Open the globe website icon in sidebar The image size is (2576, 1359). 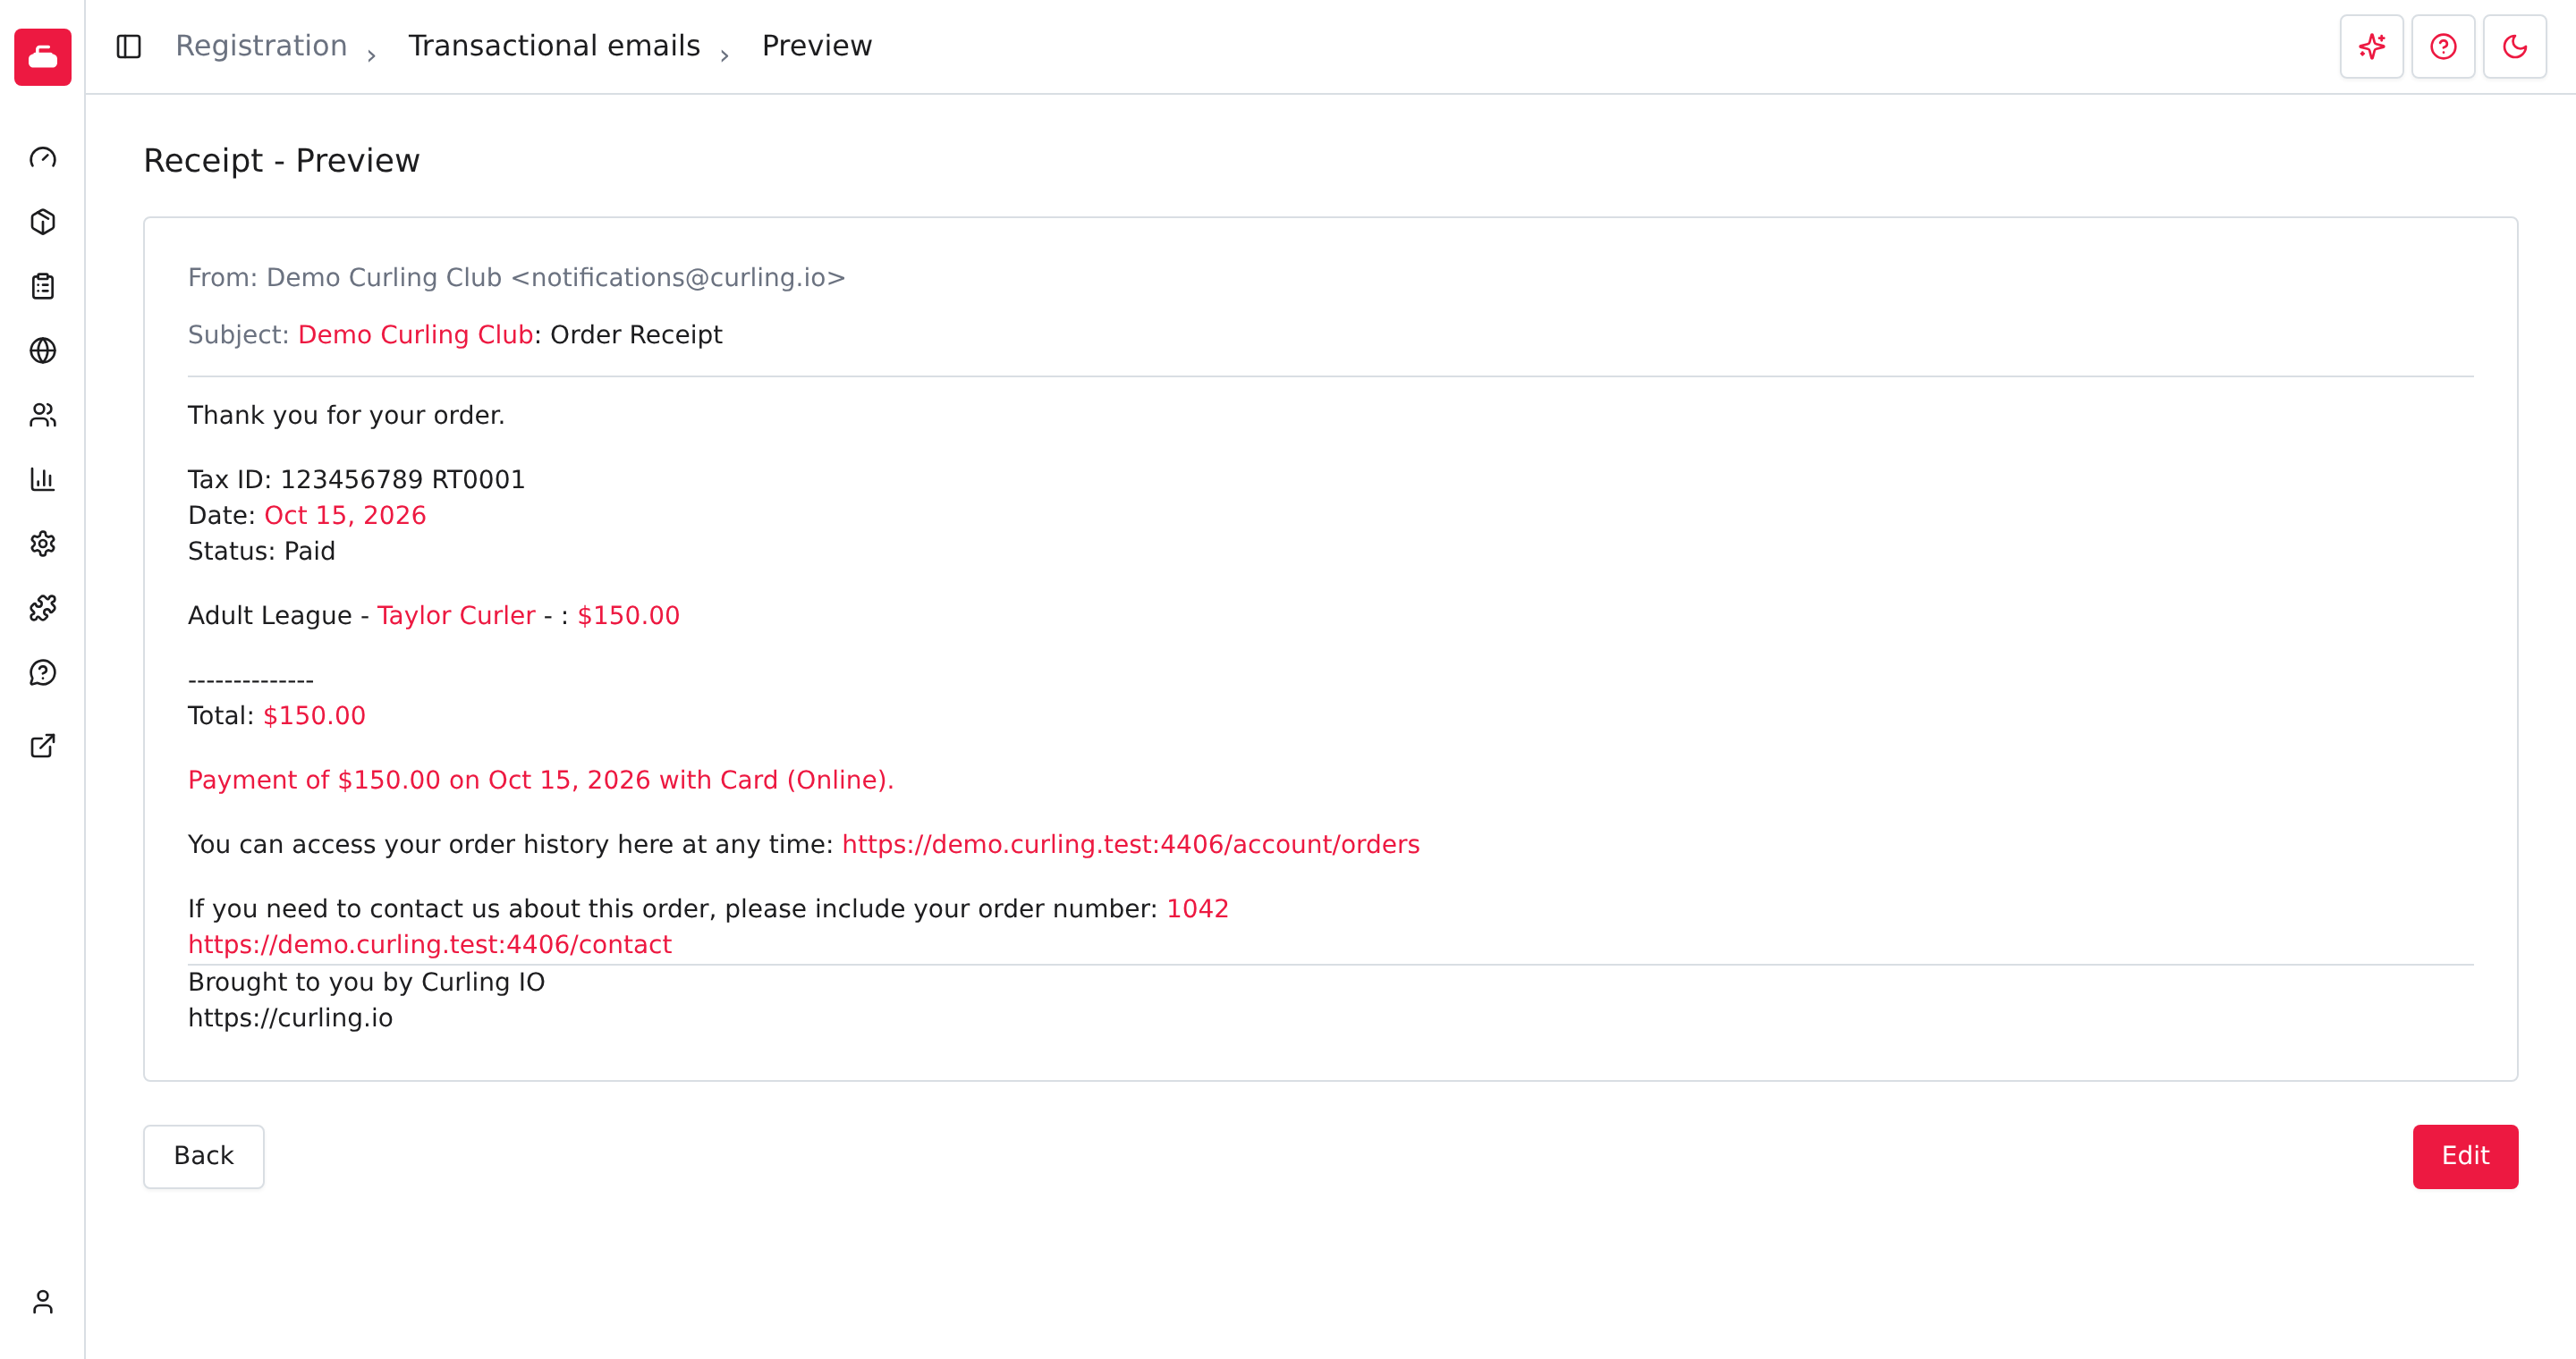[43, 350]
